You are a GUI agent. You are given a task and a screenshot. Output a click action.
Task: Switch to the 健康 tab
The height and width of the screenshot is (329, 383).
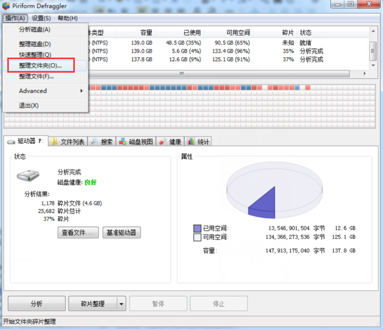[x=170, y=142]
